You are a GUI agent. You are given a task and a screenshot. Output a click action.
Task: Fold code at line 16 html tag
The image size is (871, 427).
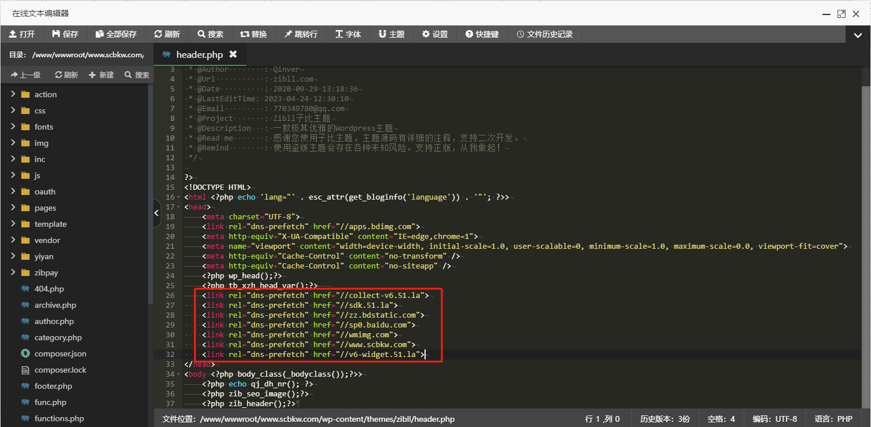click(x=178, y=197)
